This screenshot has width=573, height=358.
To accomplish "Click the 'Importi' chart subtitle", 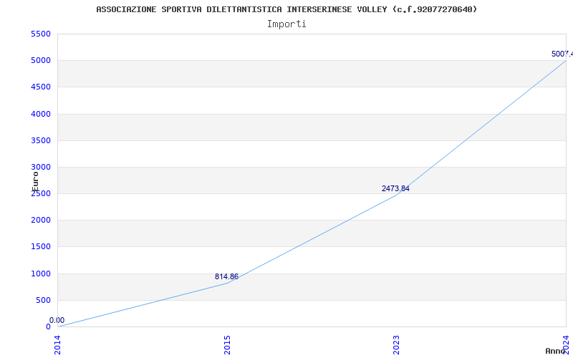I will pyautogui.click(x=286, y=24).
